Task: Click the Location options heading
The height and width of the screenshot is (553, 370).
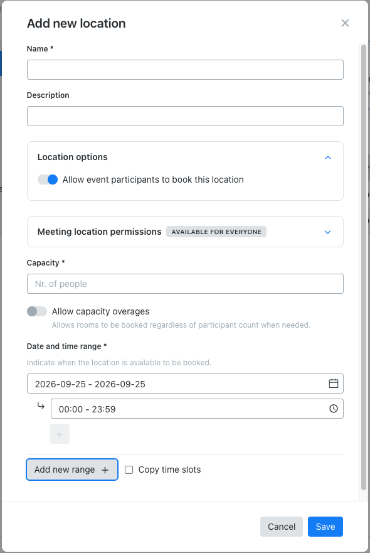Action: point(73,157)
